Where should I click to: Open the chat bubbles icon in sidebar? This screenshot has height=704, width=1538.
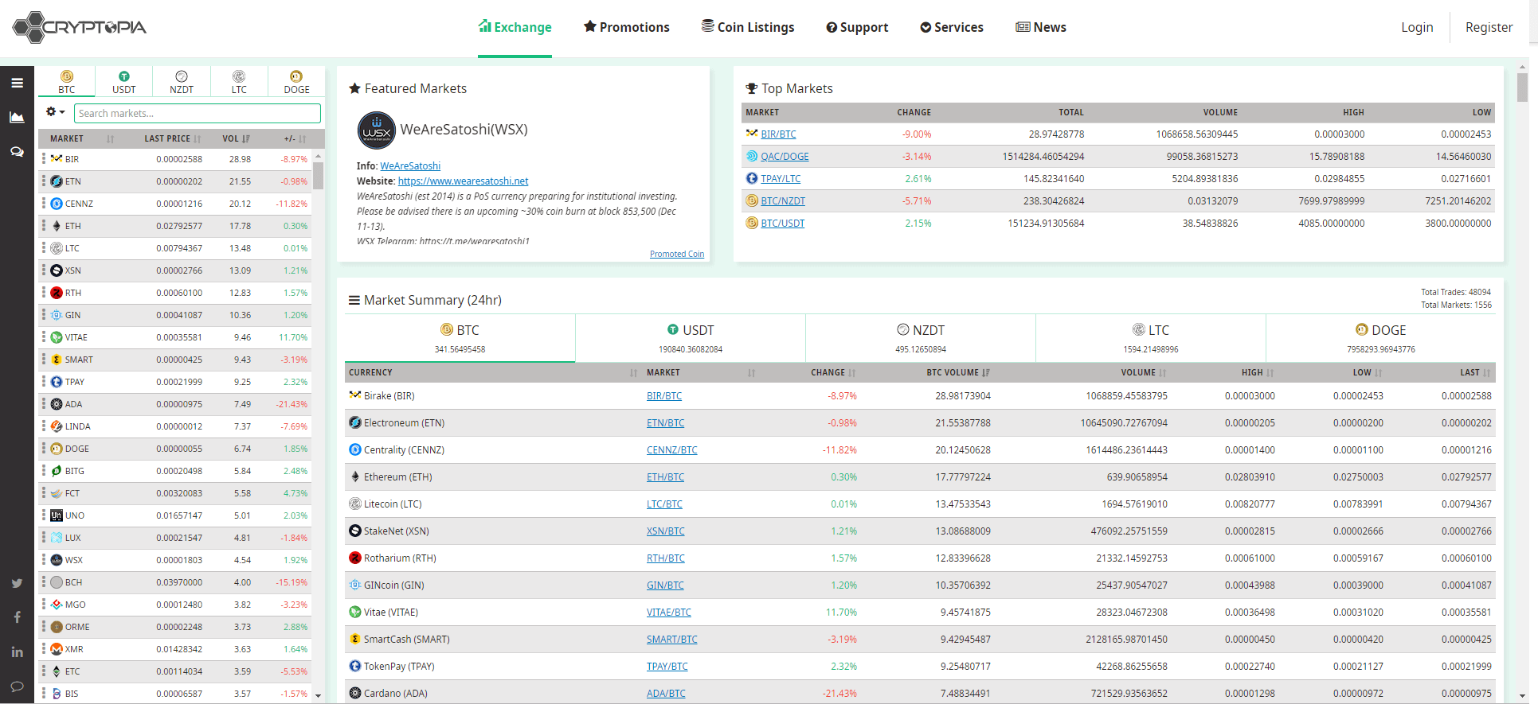point(17,151)
